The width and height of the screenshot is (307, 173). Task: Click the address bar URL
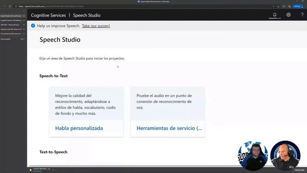click(x=51, y=6)
